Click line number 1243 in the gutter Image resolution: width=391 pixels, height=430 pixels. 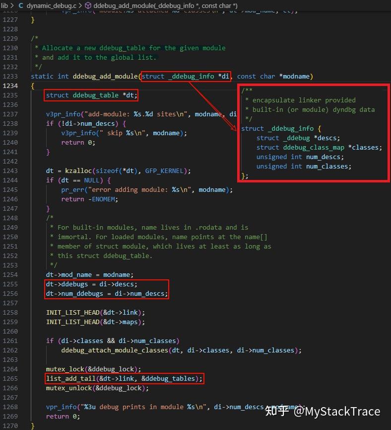tap(10, 171)
